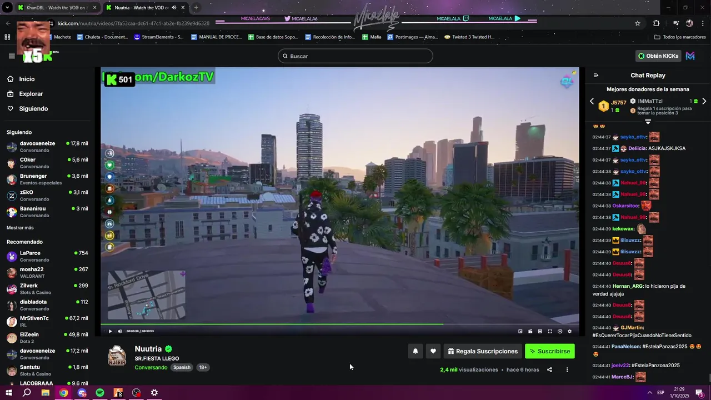The width and height of the screenshot is (711, 400).
Task: Open the user profile avatar menu
Action: click(x=690, y=56)
